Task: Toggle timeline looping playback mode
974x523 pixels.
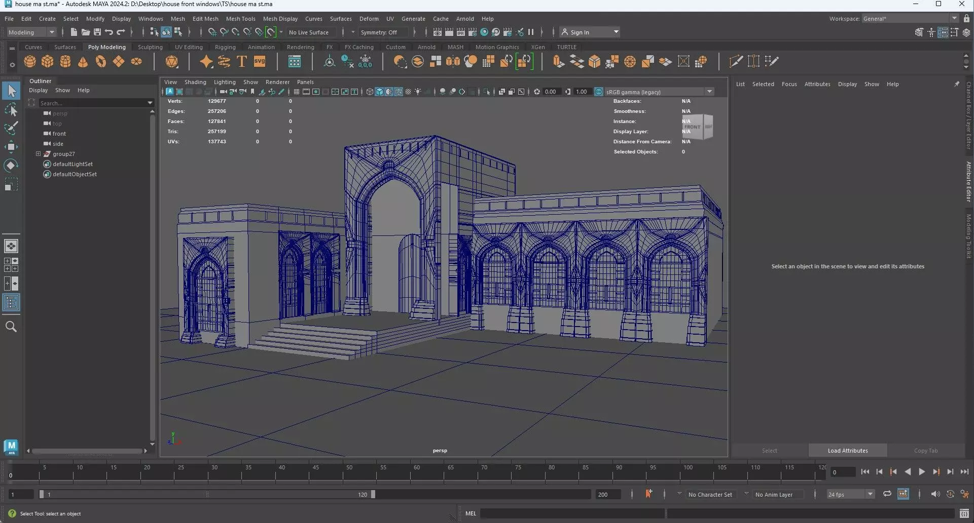Action: point(887,494)
